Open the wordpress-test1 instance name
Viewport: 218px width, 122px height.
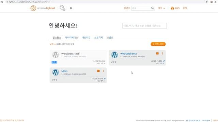coord(71,54)
